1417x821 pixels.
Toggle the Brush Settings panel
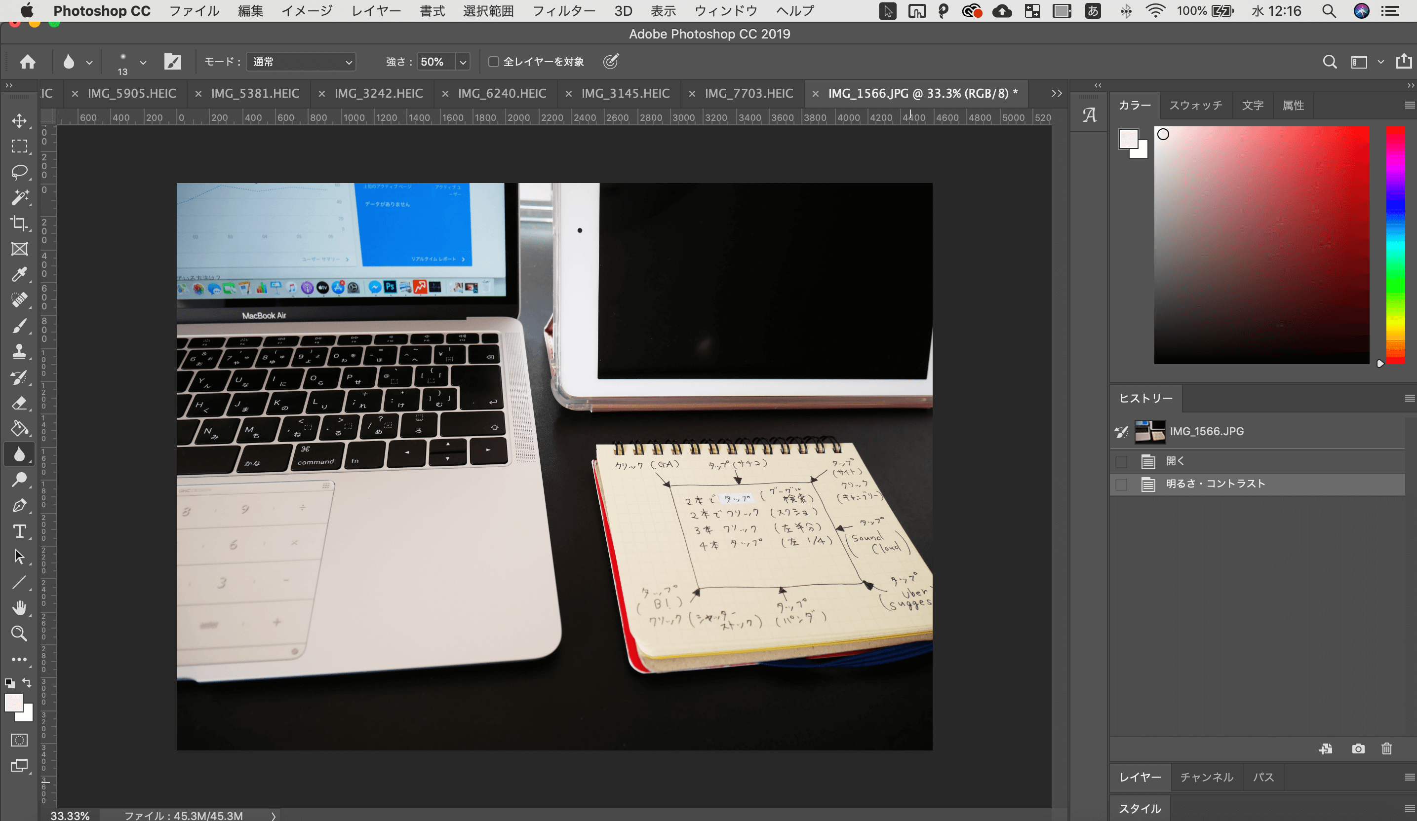coord(173,61)
